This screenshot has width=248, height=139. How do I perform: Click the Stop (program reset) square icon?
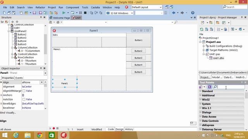pos(85,13)
